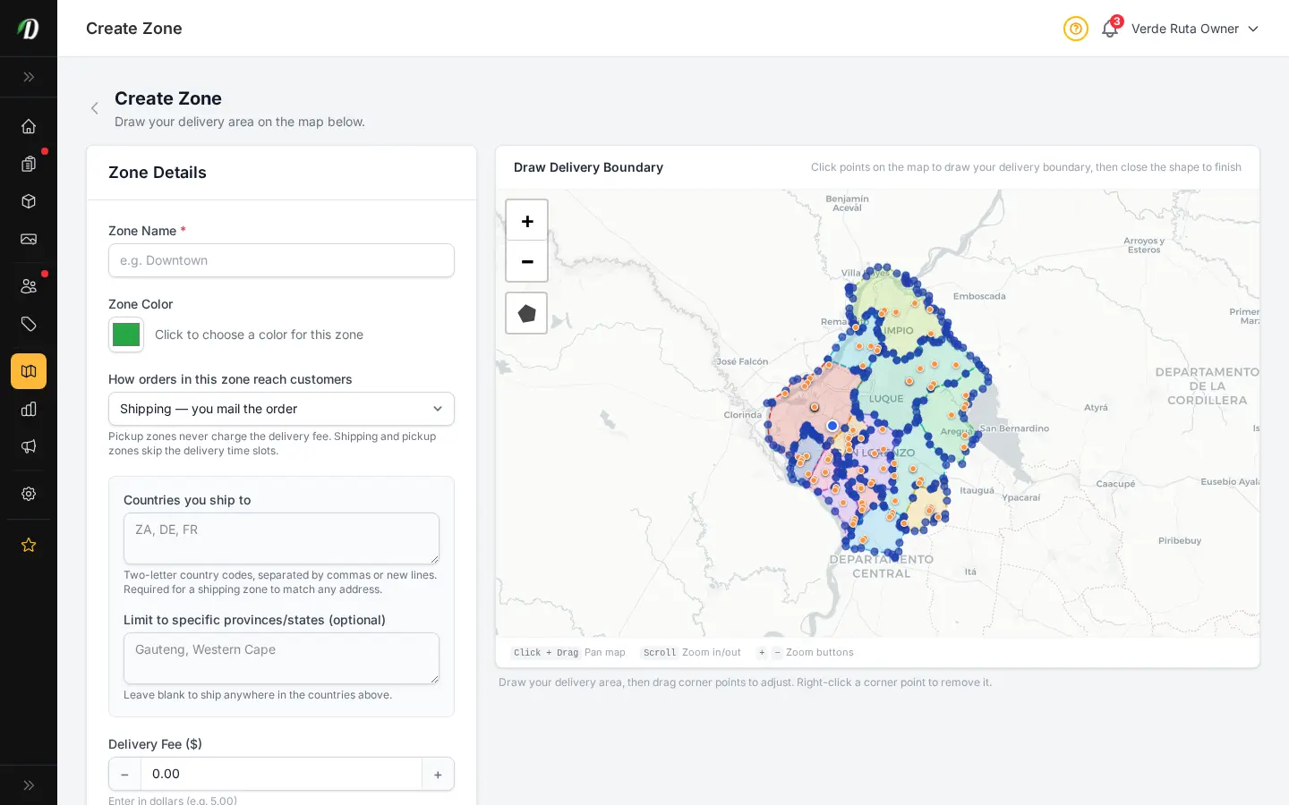Click the Zone Name input field
This screenshot has height=805, width=1289.
pos(281,260)
